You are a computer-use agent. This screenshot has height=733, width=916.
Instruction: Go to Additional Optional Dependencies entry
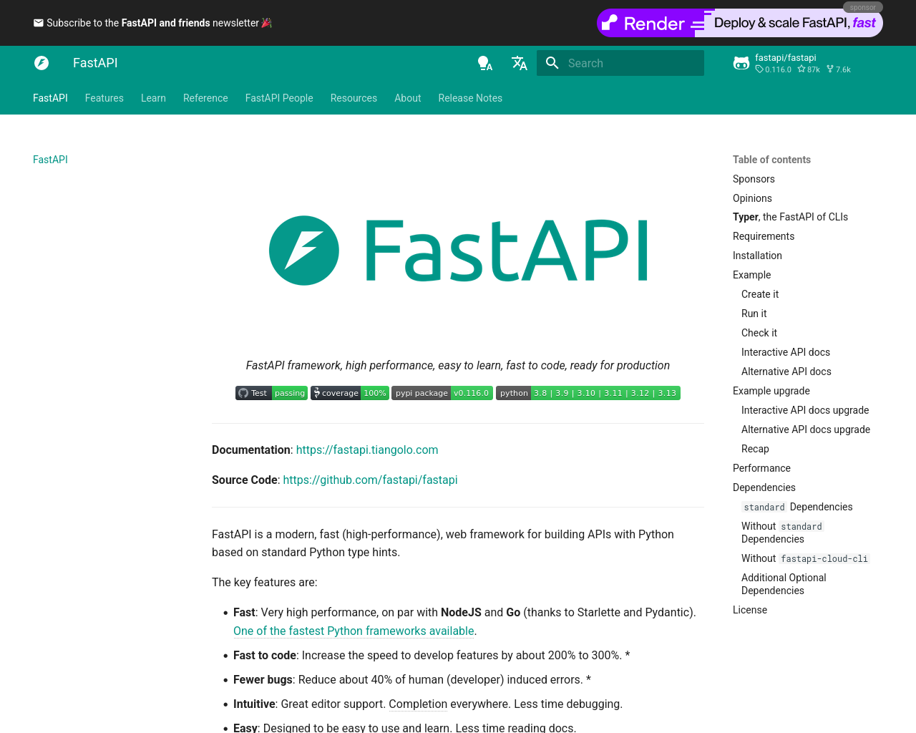pos(784,584)
